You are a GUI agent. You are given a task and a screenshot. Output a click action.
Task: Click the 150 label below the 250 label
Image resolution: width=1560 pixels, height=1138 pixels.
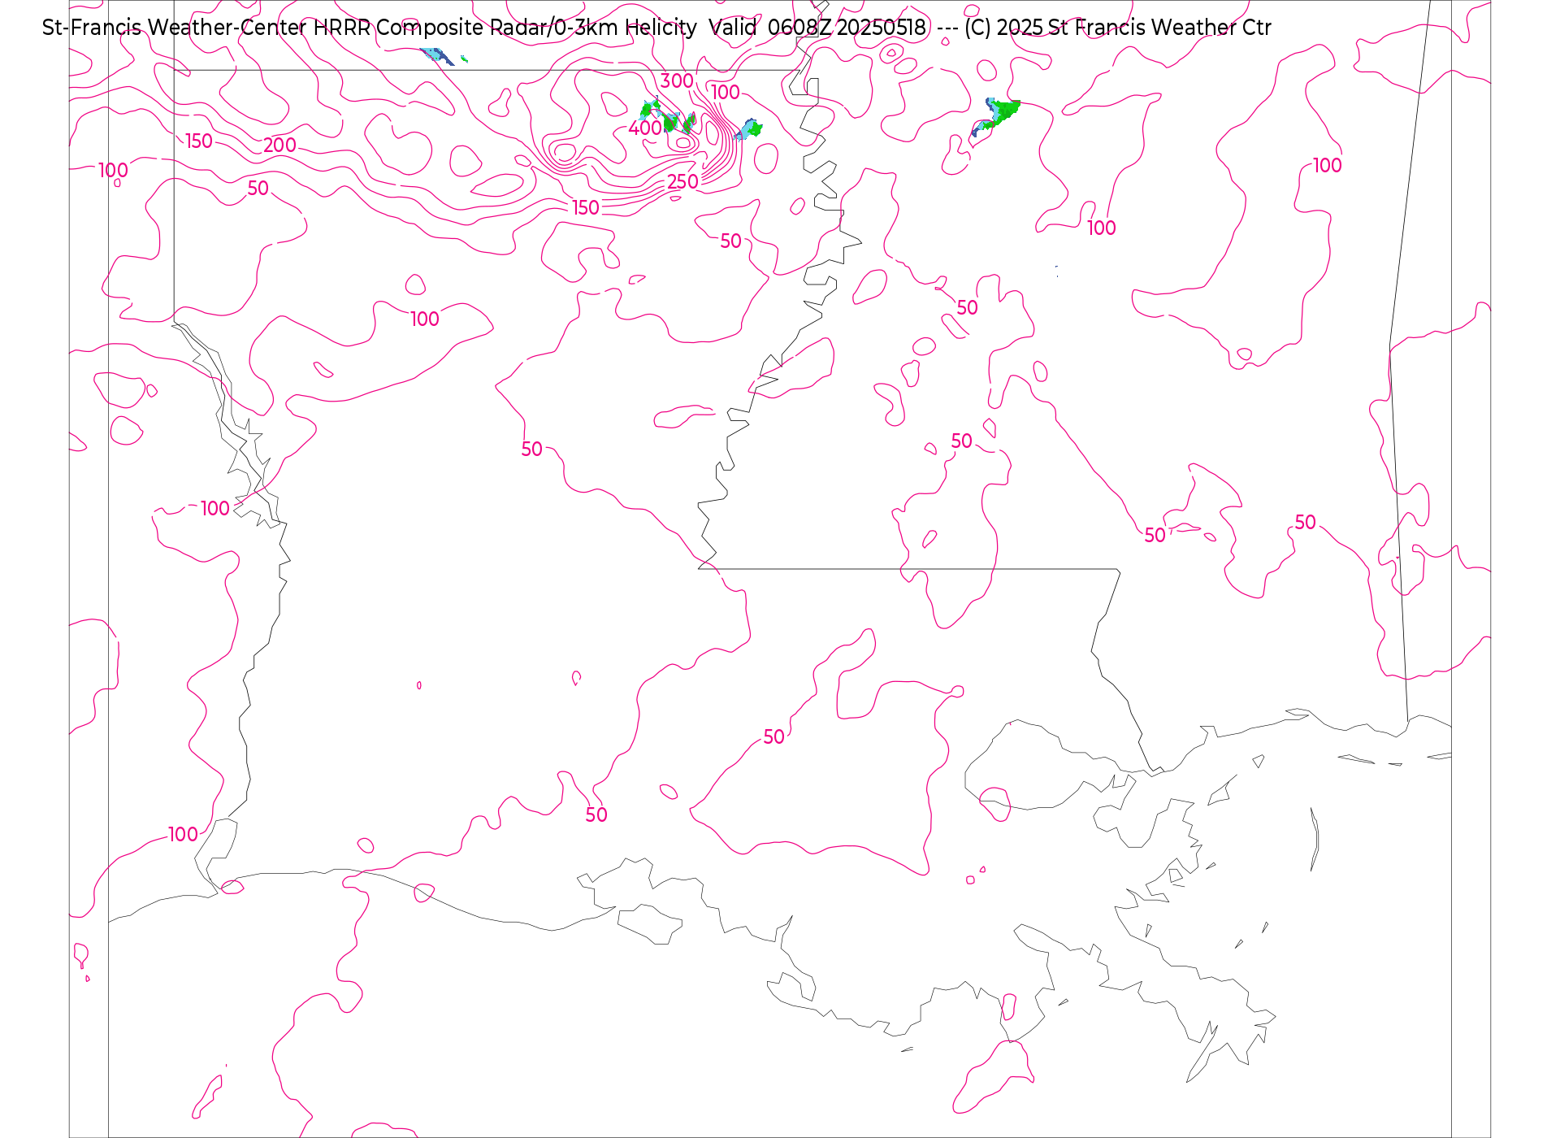click(586, 208)
